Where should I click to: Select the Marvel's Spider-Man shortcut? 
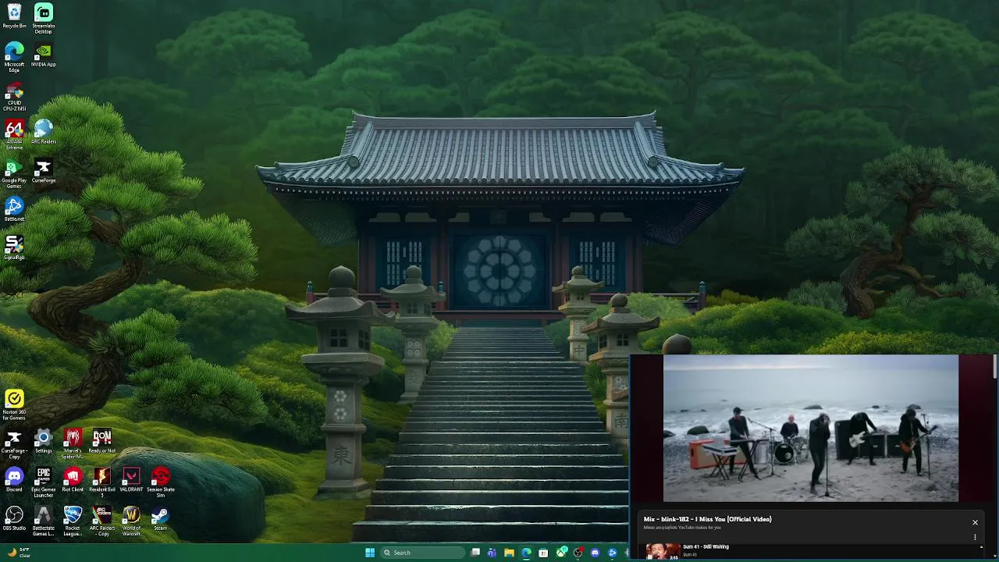coord(73,443)
